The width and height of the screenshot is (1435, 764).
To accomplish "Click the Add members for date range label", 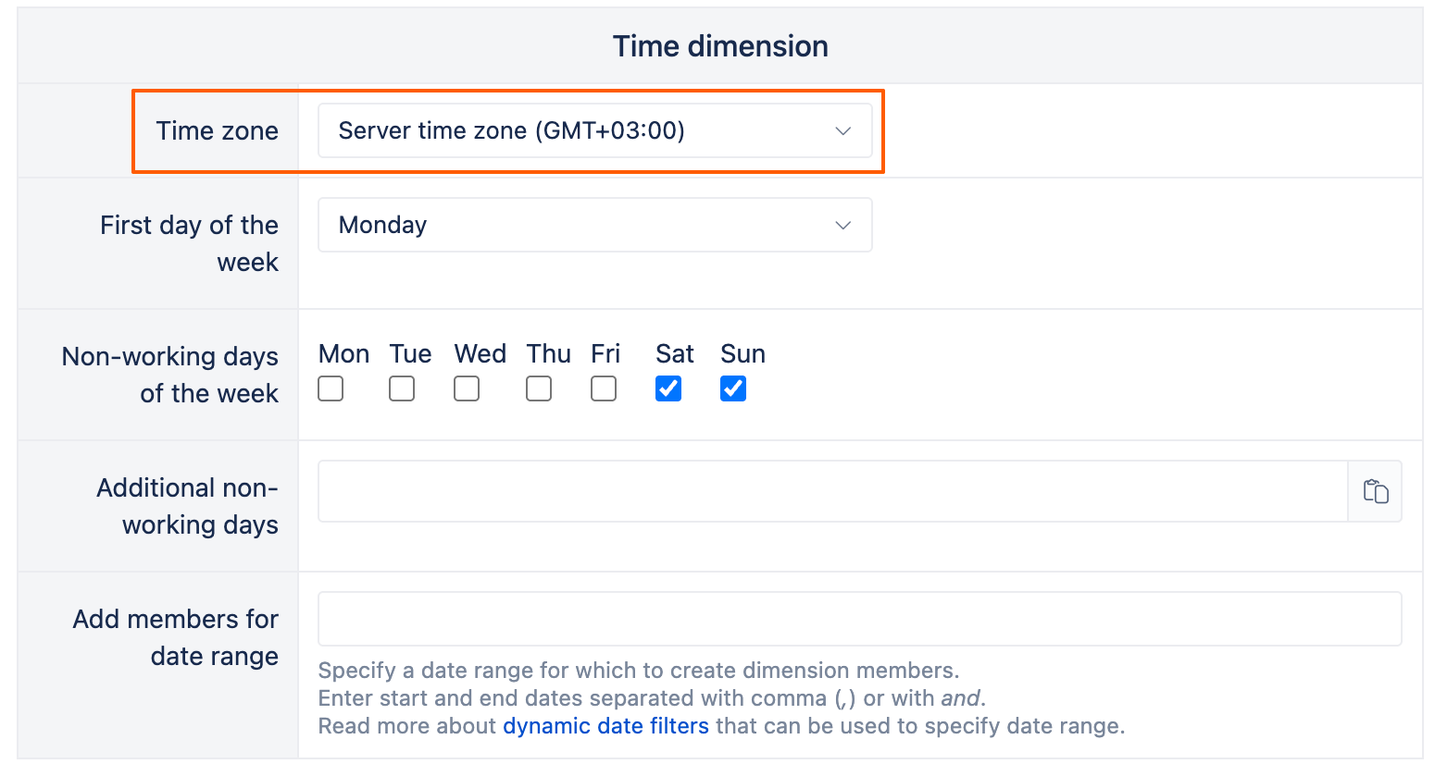I will [x=176, y=637].
